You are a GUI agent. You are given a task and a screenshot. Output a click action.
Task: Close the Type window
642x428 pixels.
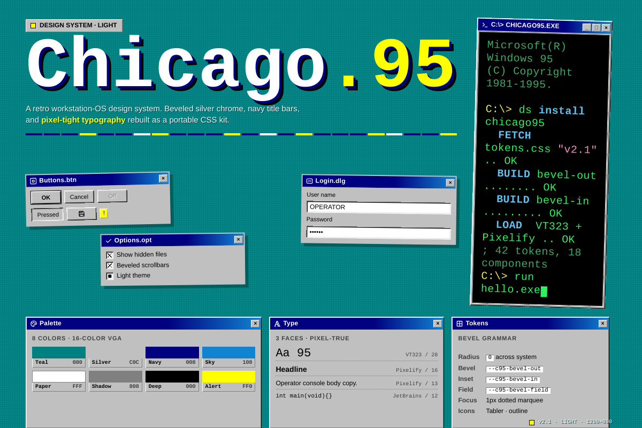(x=438, y=324)
